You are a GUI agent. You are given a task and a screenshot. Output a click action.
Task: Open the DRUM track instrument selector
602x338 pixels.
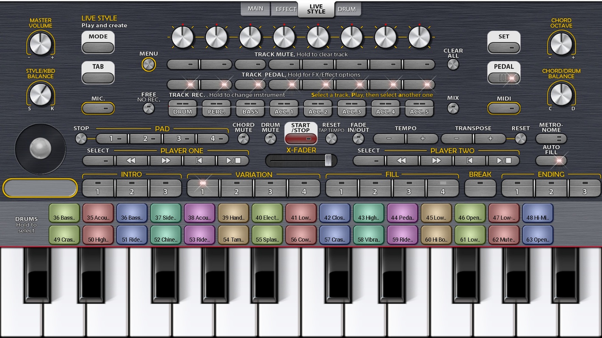pos(182,109)
